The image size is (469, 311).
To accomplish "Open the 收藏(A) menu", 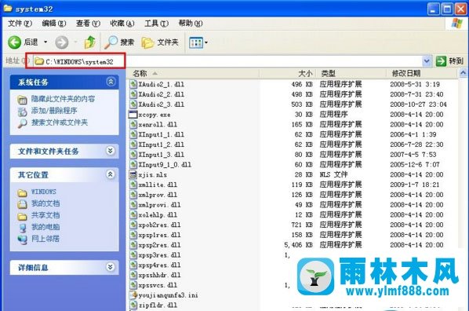I will 122,24.
